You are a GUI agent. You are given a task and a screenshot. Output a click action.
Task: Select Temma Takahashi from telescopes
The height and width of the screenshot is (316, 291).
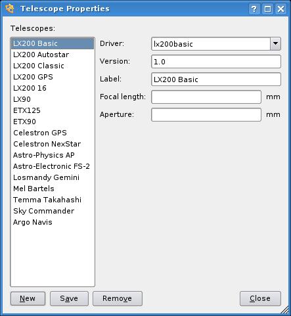(x=53, y=200)
